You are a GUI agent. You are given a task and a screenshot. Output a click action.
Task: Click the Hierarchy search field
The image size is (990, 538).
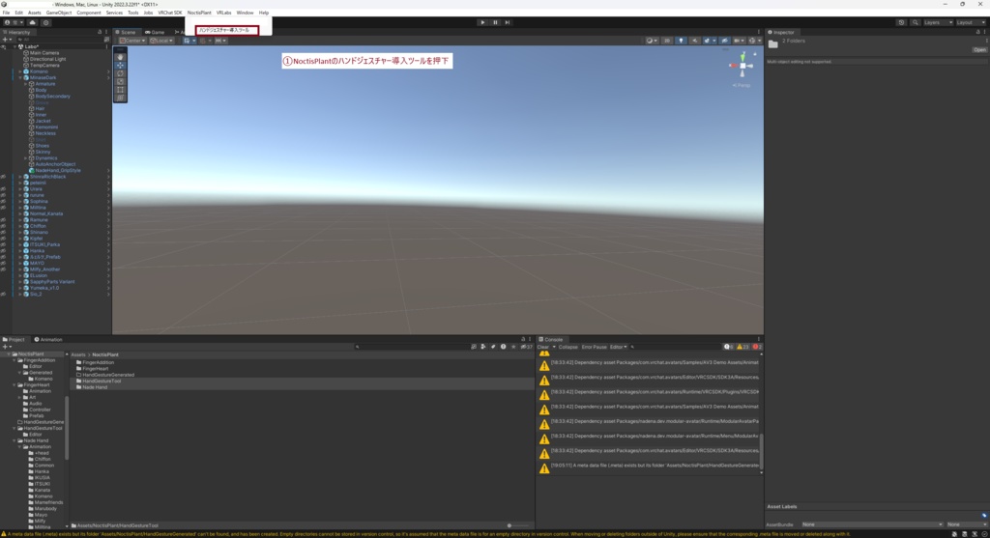pos(59,39)
